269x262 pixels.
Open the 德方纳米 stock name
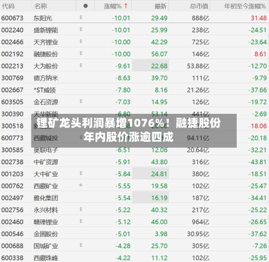46,78
